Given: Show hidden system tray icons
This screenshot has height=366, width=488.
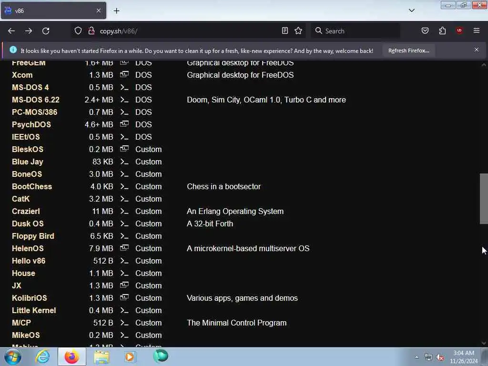Looking at the screenshot, I should click(417, 357).
